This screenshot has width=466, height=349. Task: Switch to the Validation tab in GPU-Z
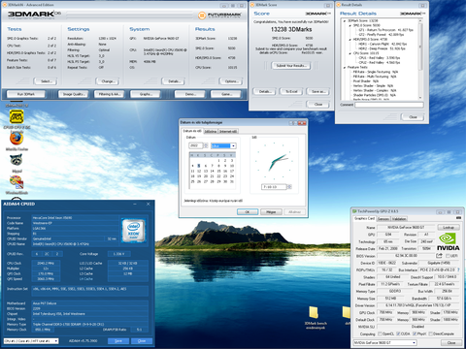point(399,219)
